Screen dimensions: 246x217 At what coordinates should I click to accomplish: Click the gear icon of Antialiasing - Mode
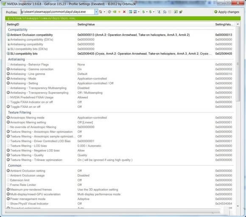(8, 78)
